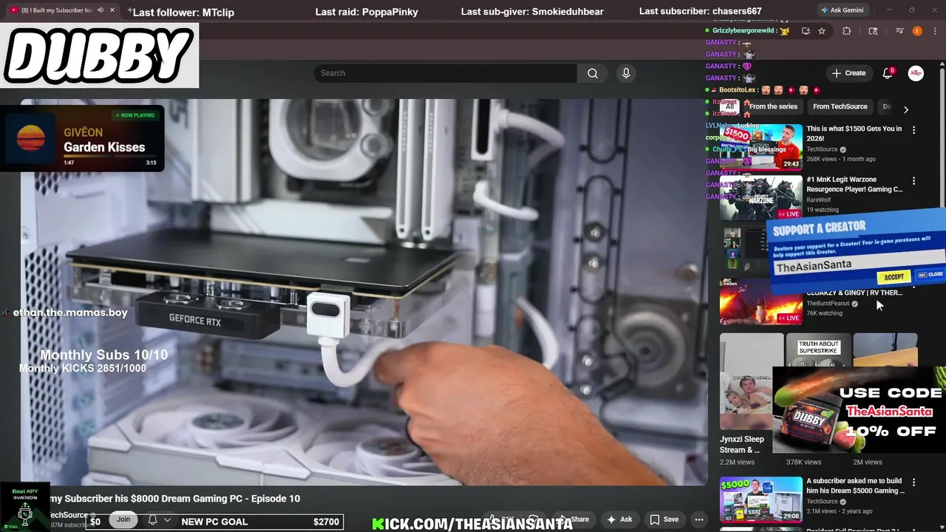Open options for $1500 video

(913, 130)
